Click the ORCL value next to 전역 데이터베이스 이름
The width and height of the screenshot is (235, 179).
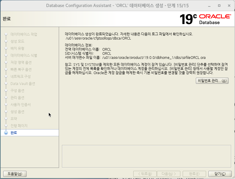[107, 50]
